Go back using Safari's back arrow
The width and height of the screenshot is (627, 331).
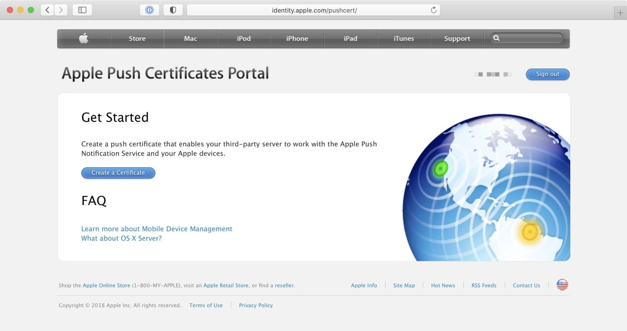[48, 10]
